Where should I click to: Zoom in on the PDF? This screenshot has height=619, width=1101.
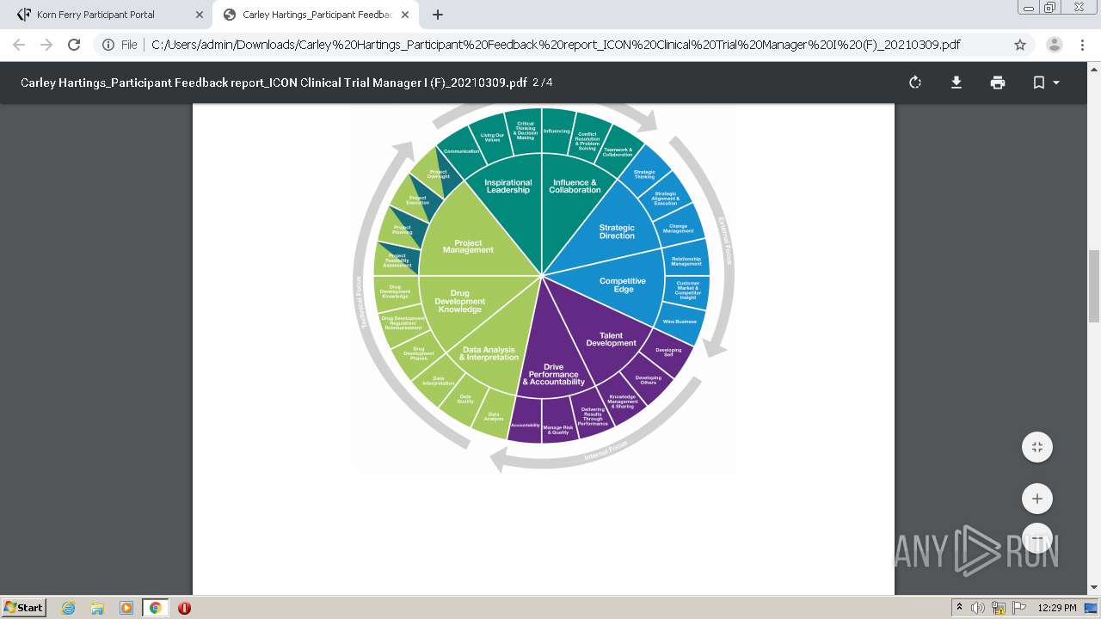click(1037, 499)
